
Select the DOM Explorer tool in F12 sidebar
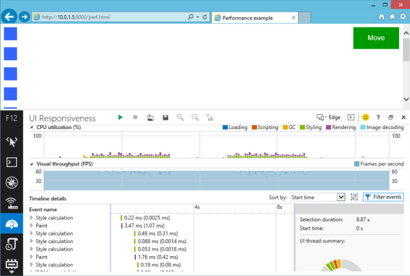click(x=12, y=141)
